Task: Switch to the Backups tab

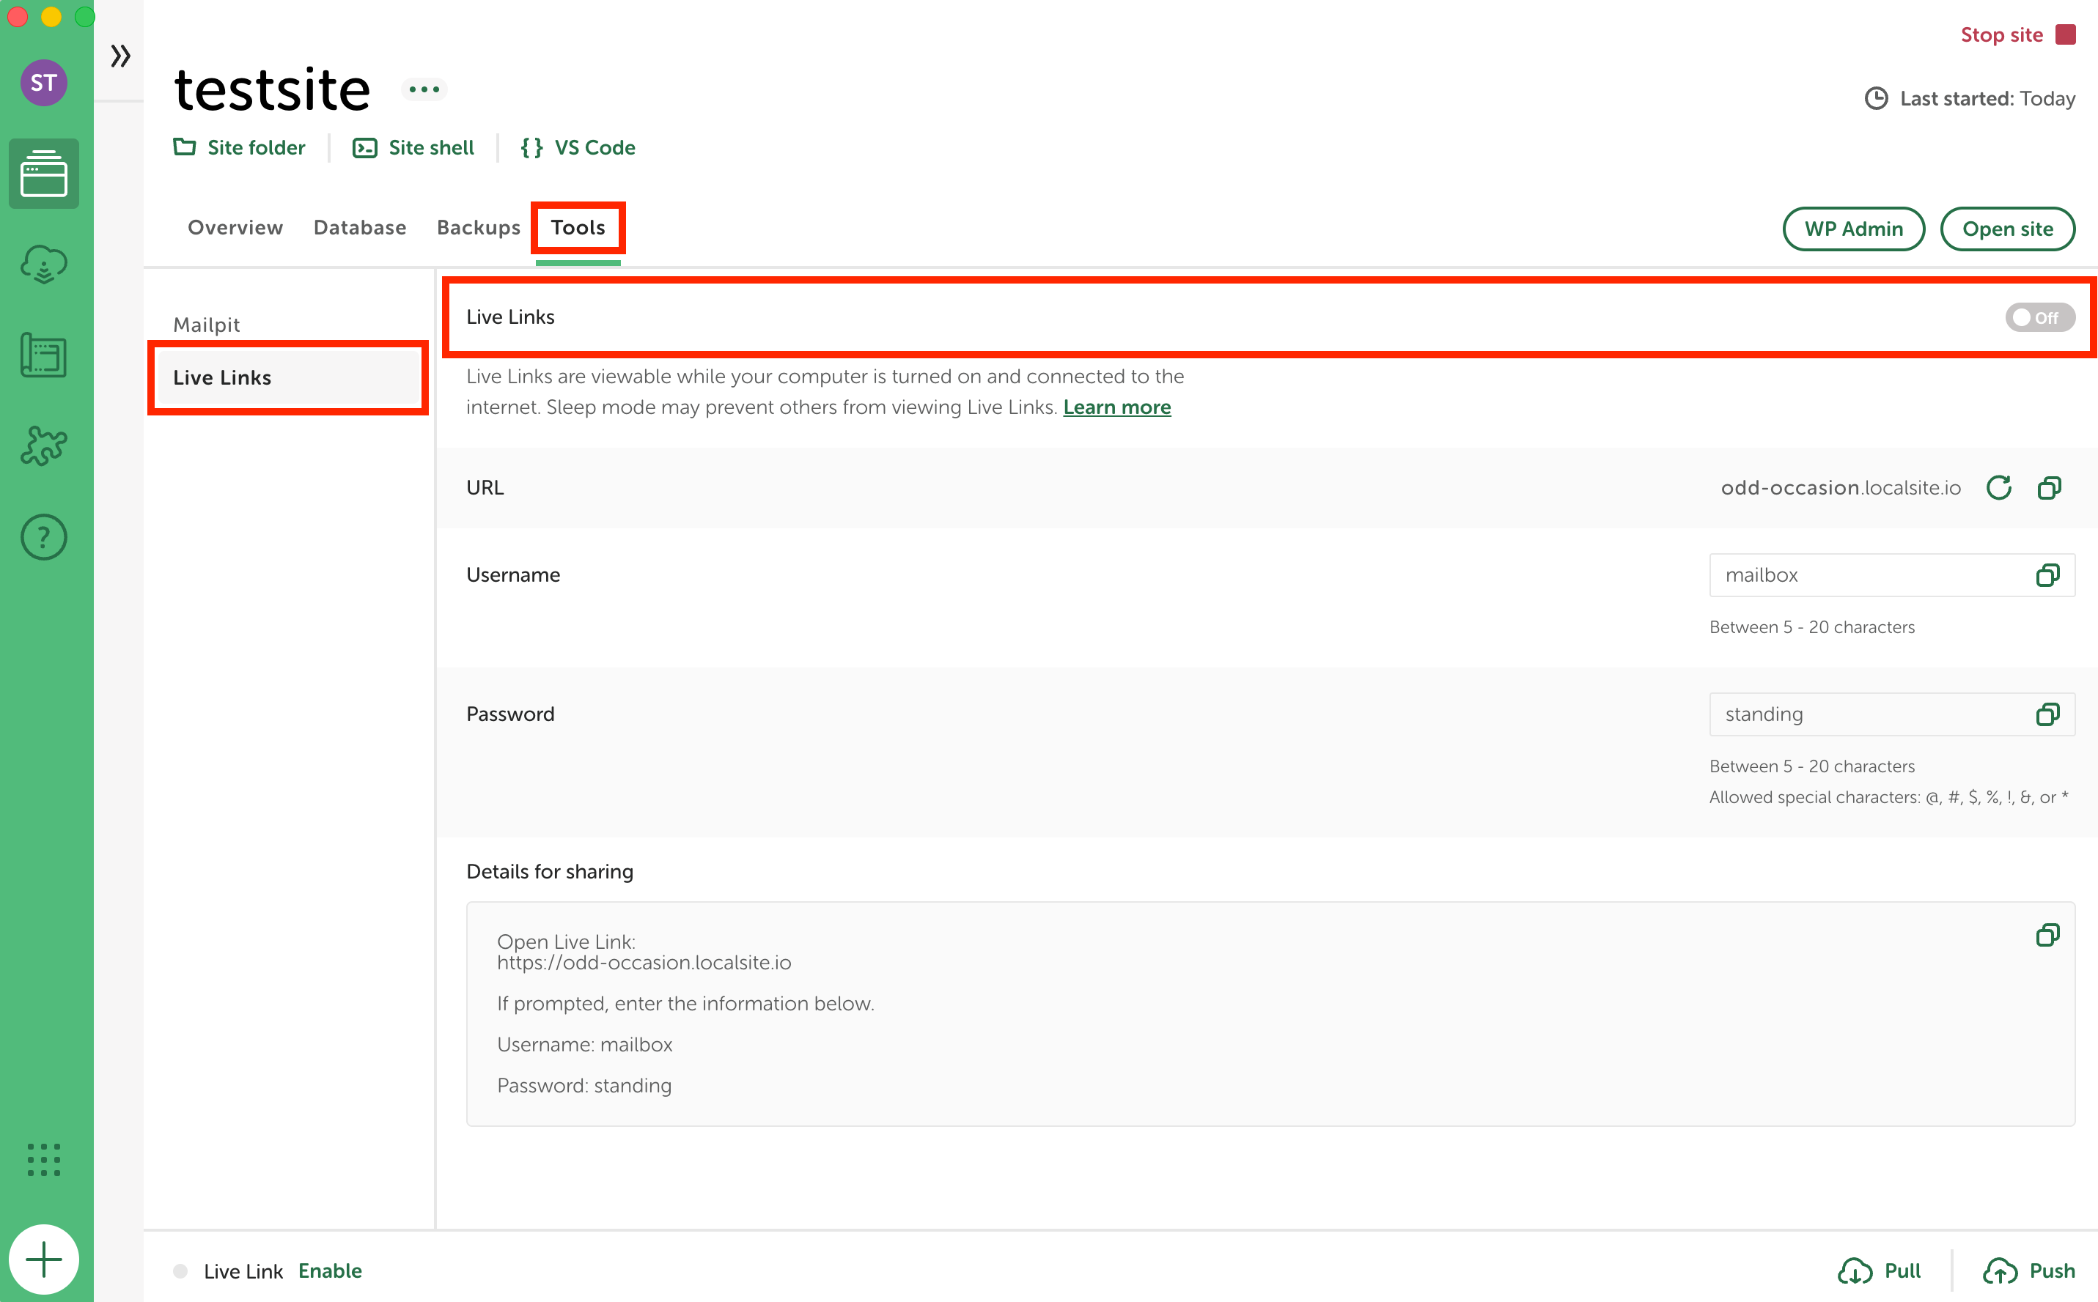Action: tap(479, 227)
